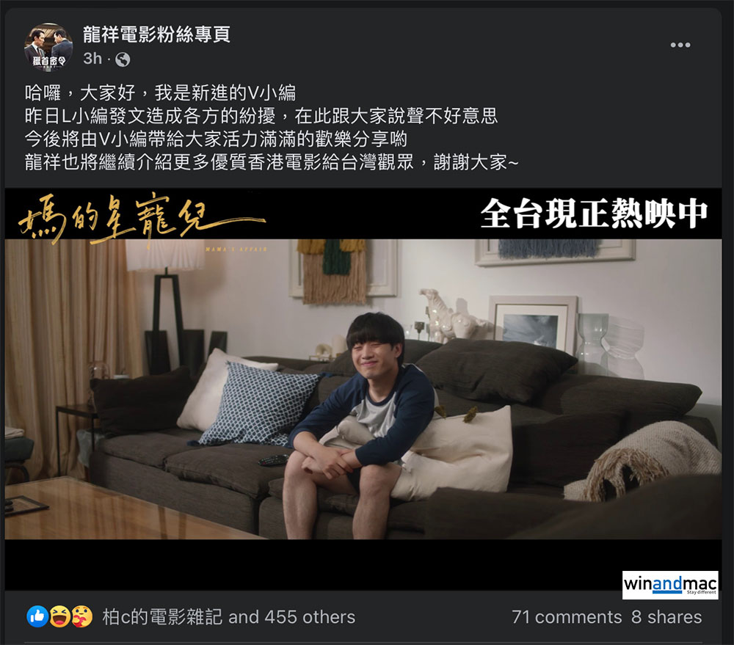
Task: Click the last line mentioning 香港電影
Action: 272,162
